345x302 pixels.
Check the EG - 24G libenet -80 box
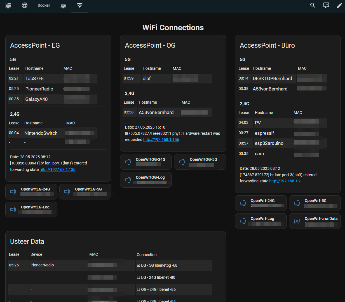139,277
